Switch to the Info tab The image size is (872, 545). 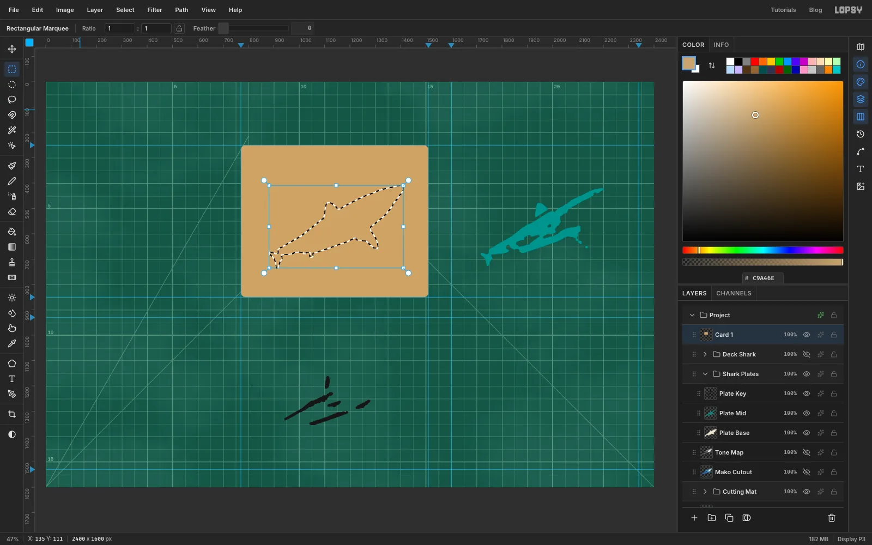pos(721,45)
